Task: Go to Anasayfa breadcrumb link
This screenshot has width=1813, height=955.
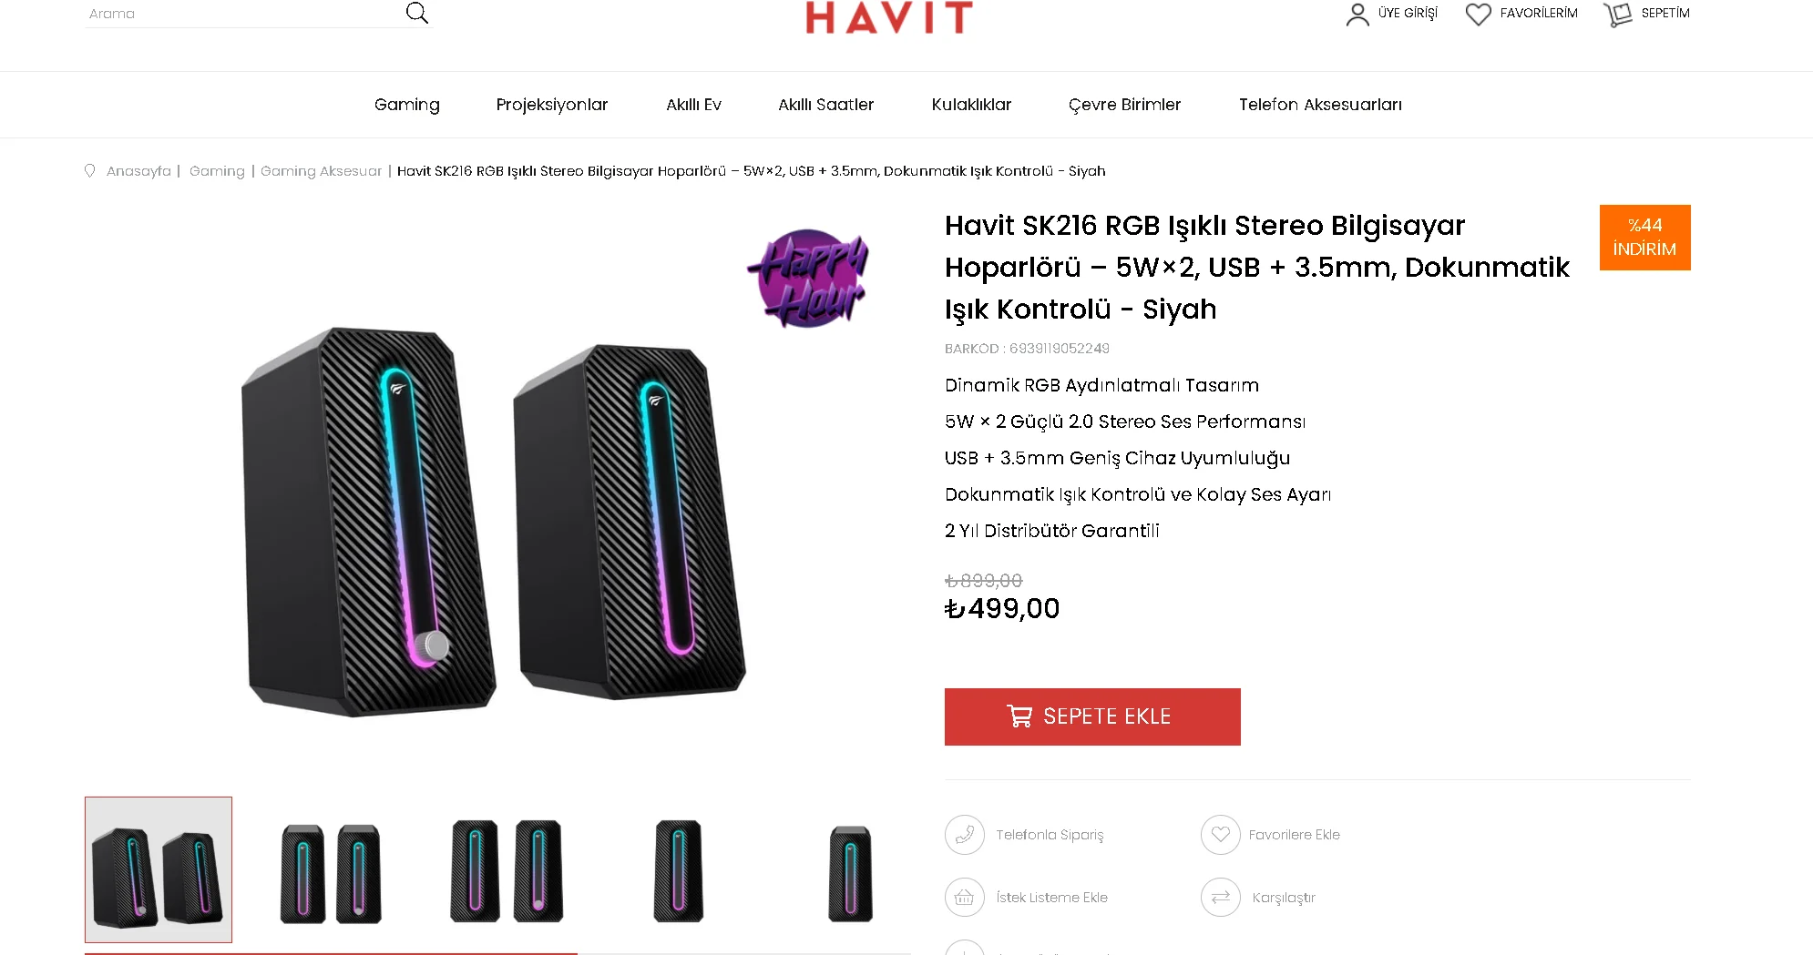Action: [x=138, y=171]
